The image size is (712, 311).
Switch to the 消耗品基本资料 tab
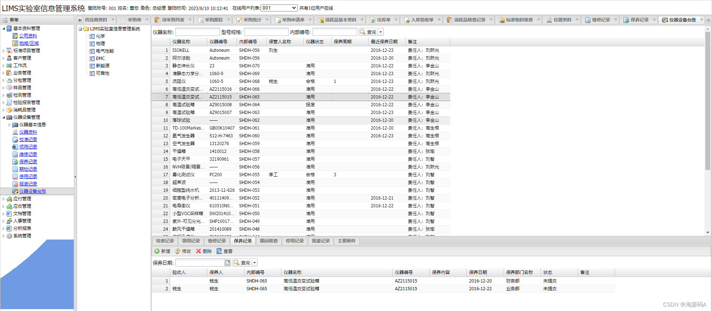pos(340,20)
